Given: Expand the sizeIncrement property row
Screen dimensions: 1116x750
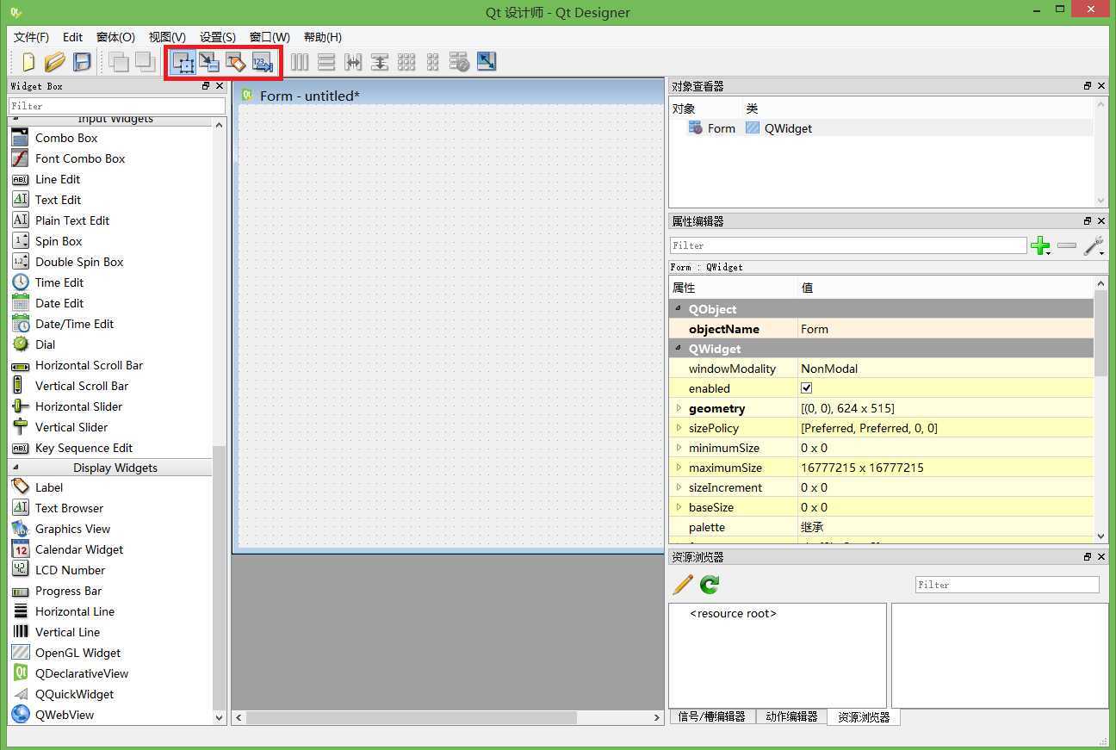Looking at the screenshot, I should (x=679, y=487).
